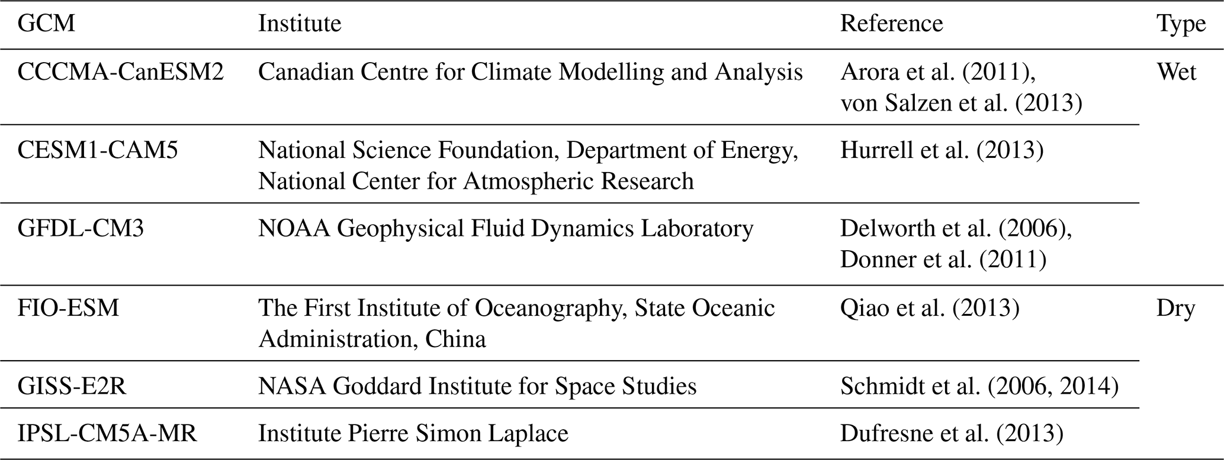This screenshot has height=460, width=1224.
Task: Open the Arora et al. (2011) reference
Action: 937,72
